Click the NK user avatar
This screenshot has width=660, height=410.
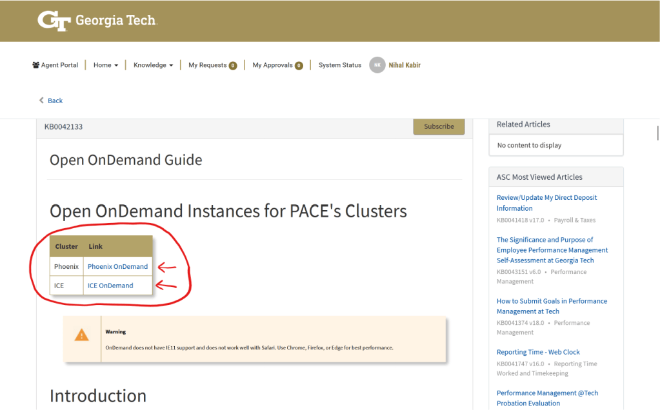coord(377,64)
